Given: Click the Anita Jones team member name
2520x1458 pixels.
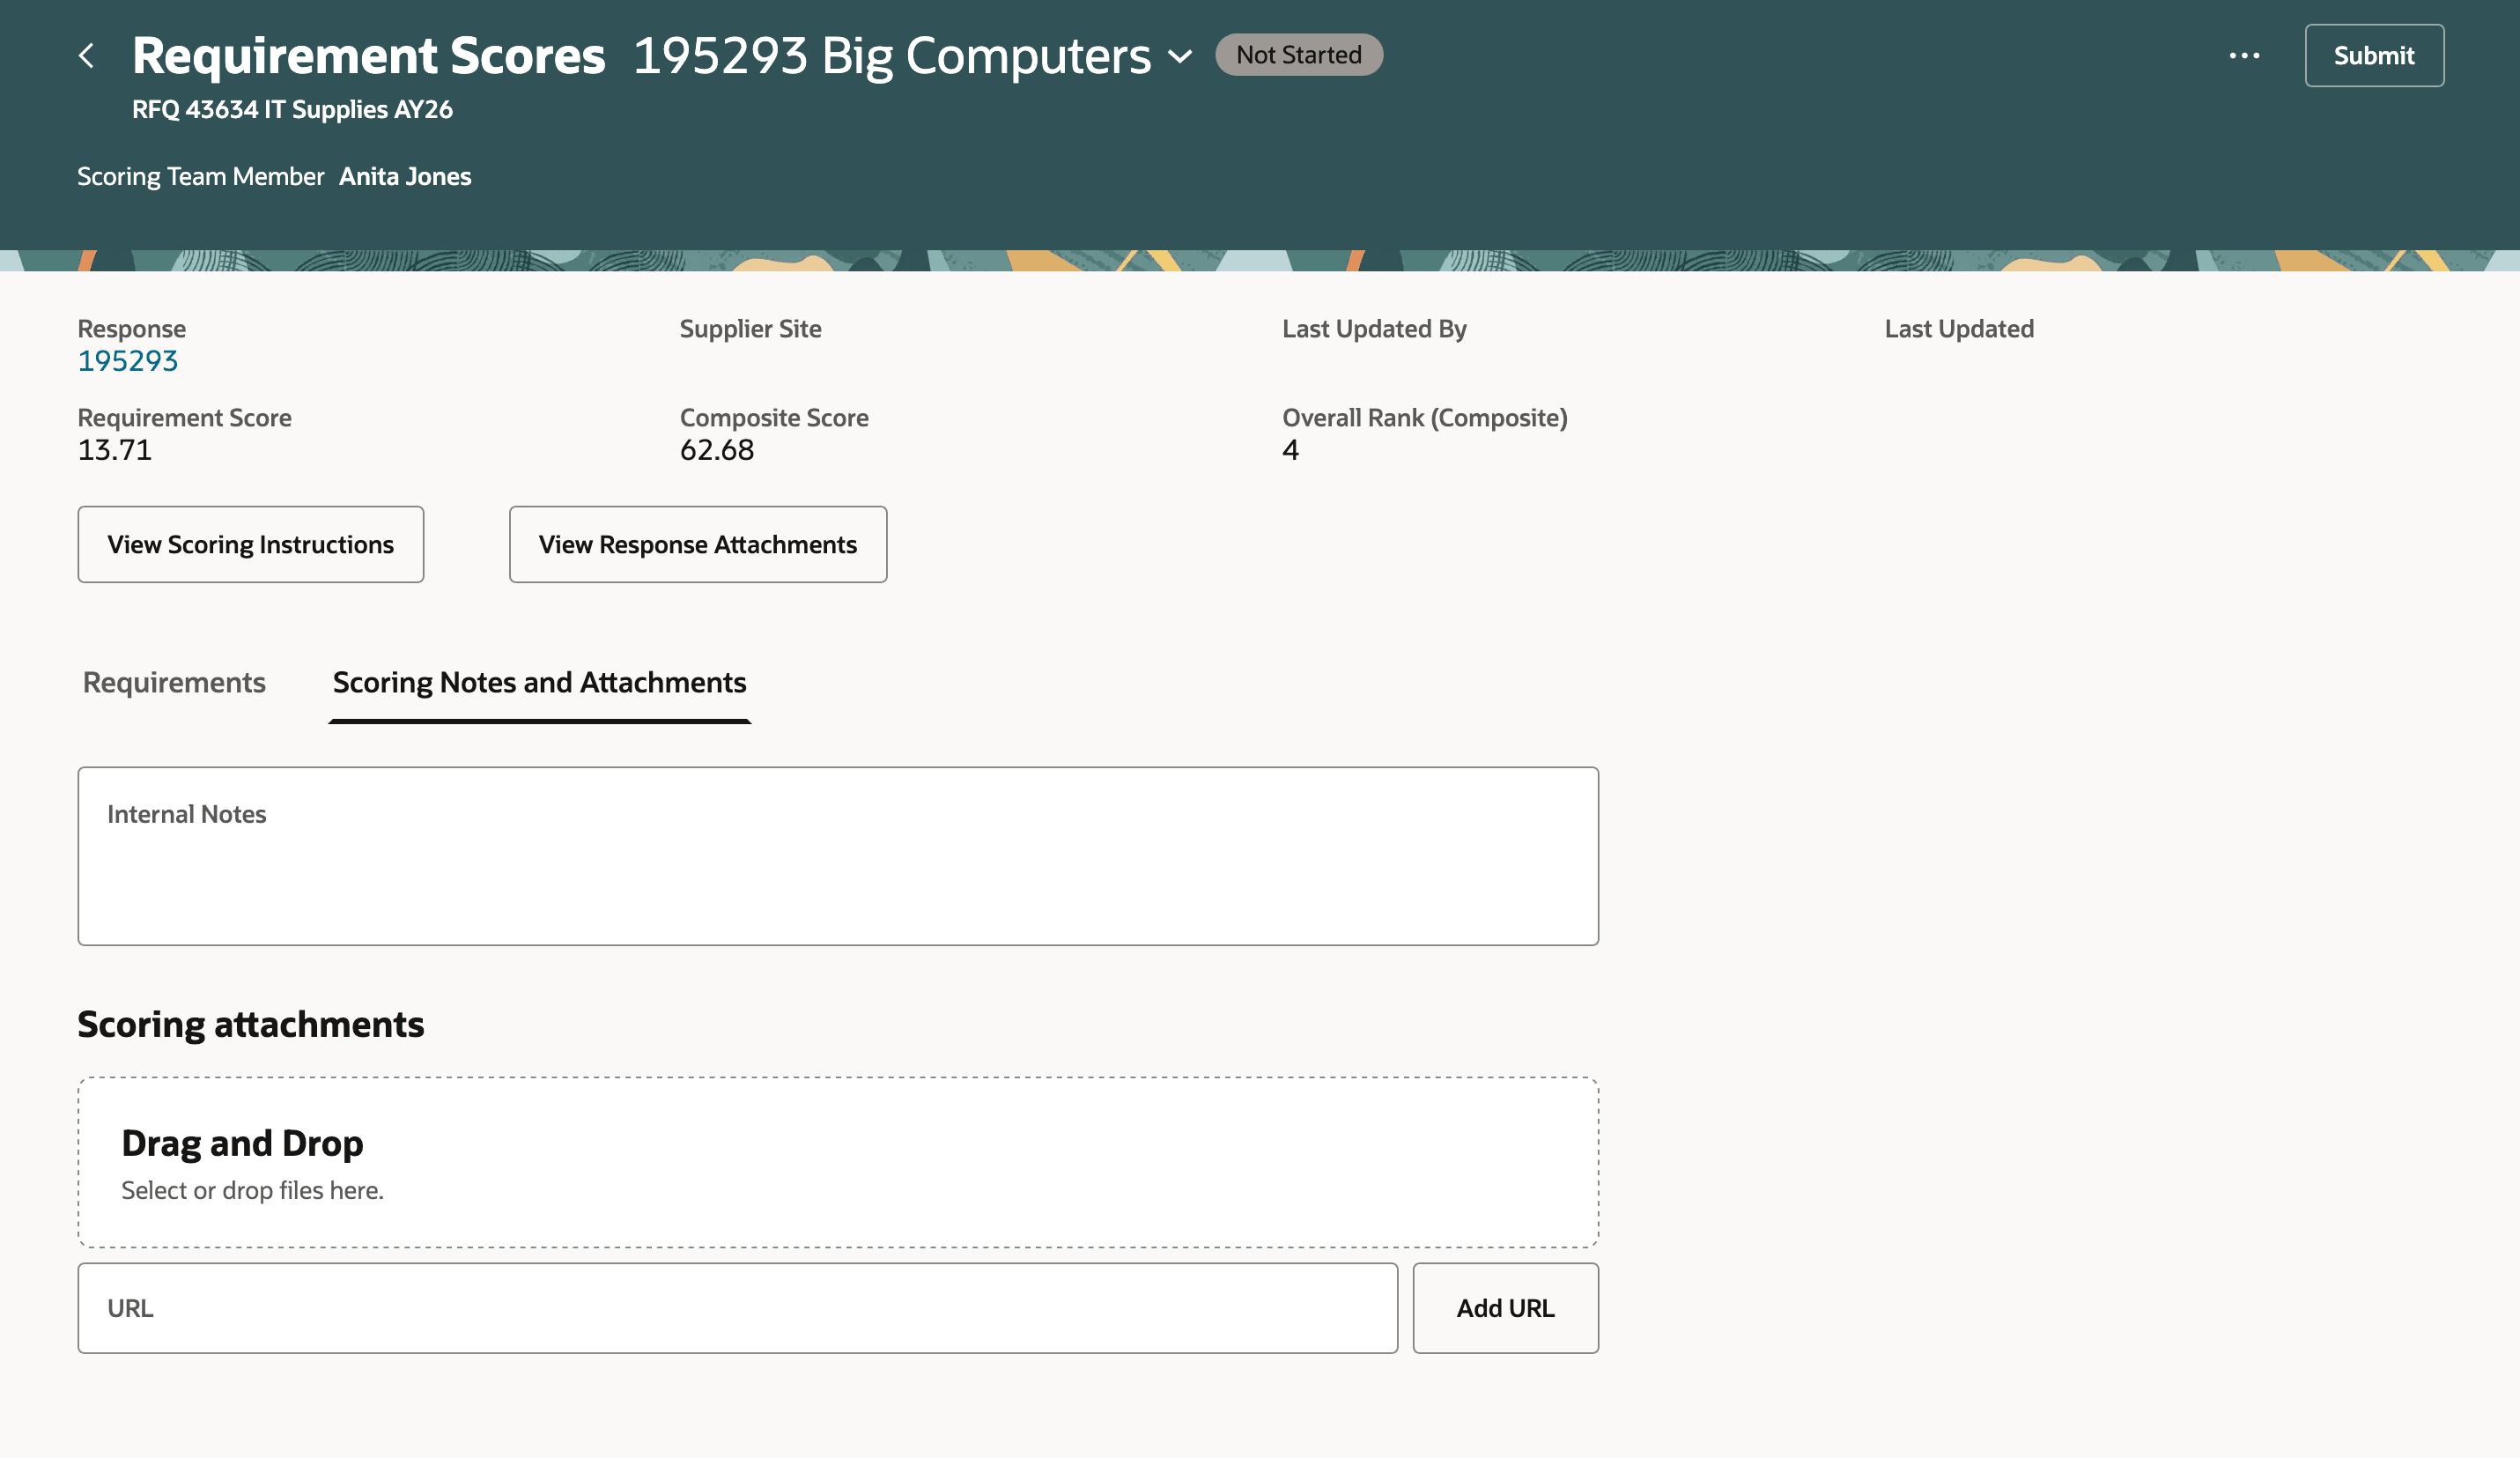Looking at the screenshot, I should tap(405, 177).
